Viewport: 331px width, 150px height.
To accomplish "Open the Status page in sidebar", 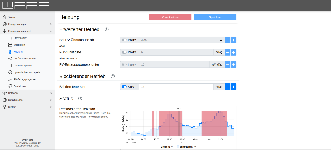I will coord(12,17).
